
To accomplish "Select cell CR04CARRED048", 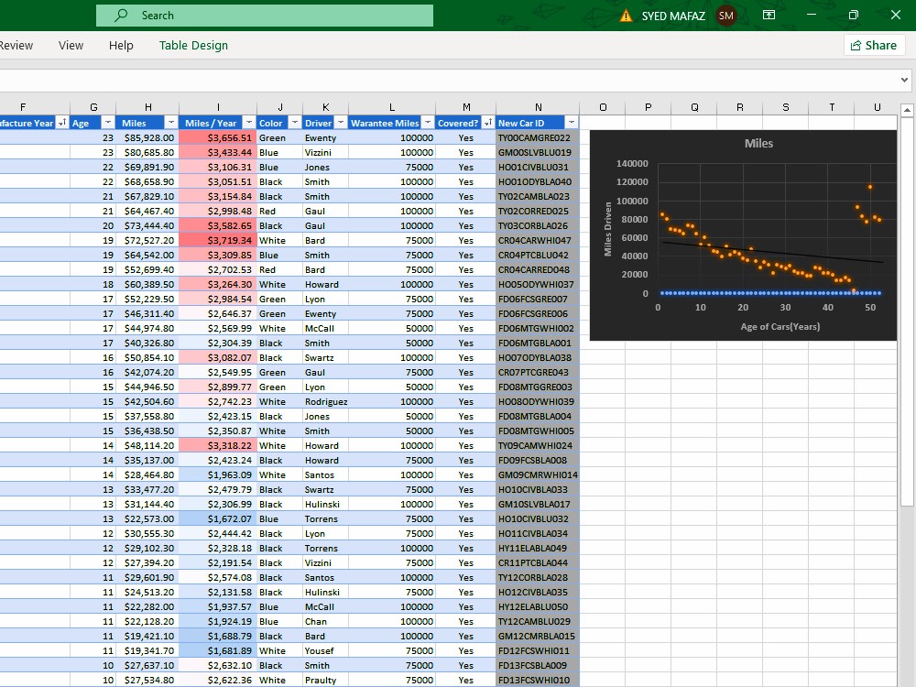I will [538, 270].
